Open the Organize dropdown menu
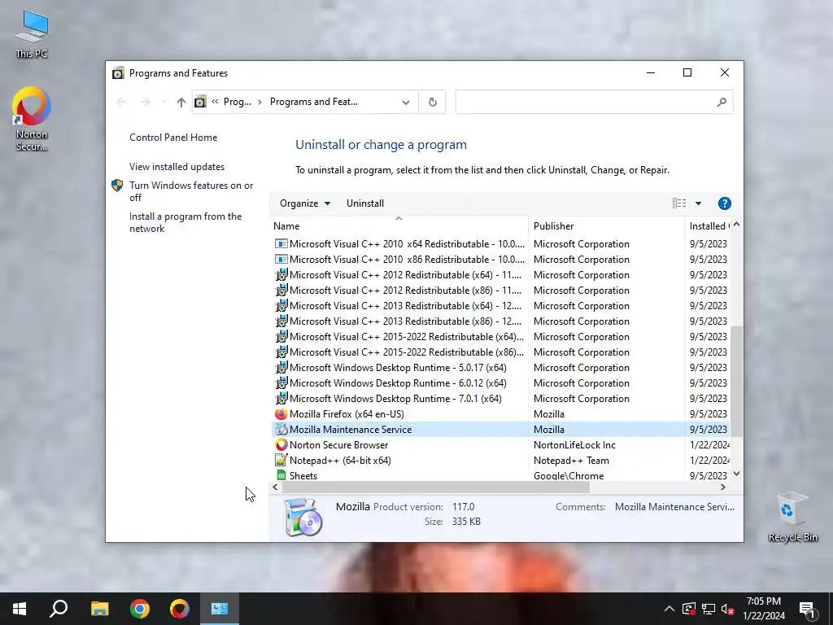The height and width of the screenshot is (625, 833). 305,203
